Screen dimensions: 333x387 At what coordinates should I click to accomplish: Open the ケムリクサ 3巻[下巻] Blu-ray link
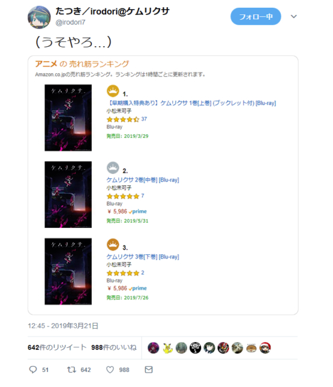(143, 257)
